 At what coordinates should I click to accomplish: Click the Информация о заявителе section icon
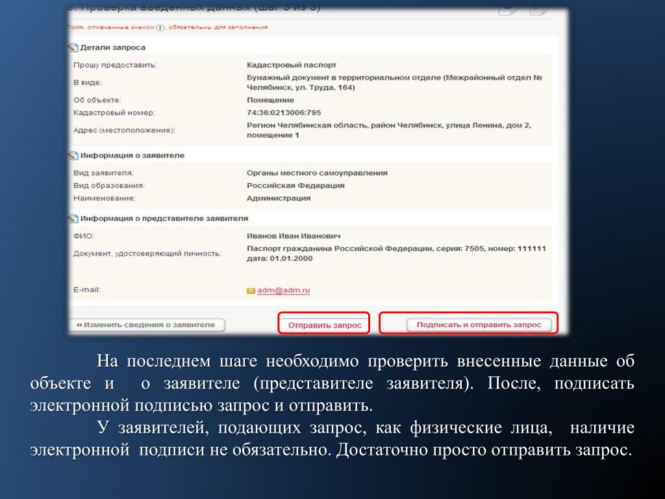point(73,155)
